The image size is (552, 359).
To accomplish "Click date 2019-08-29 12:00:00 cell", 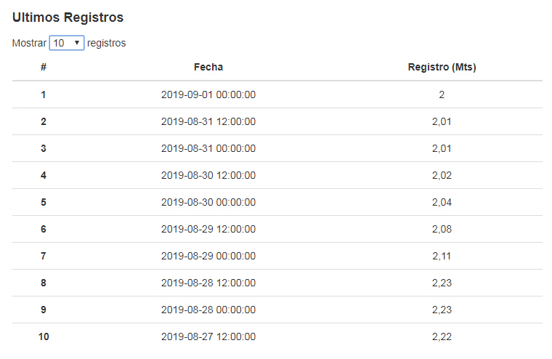I will coord(208,229).
